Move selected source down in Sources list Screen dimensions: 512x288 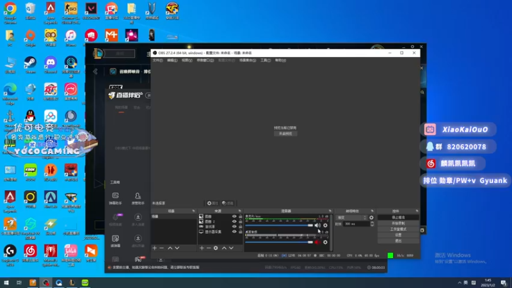click(x=231, y=248)
